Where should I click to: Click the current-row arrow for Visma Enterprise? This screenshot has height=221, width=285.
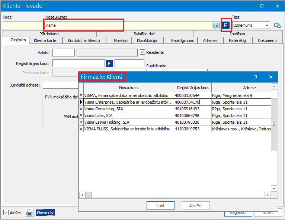pos(81,102)
